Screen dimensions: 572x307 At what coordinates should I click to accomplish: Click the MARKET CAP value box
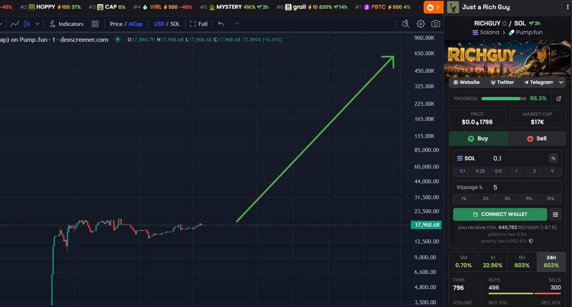(x=538, y=119)
